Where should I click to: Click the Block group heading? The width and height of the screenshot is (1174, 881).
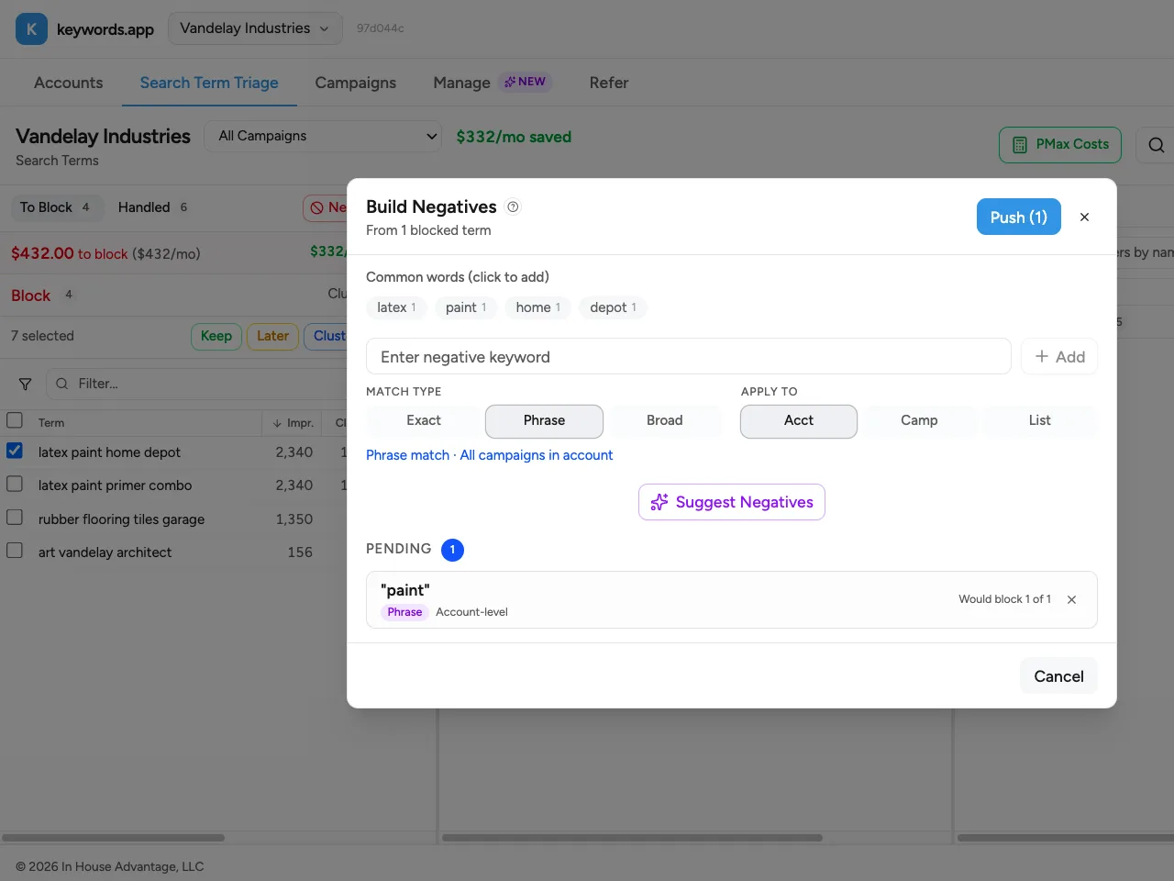(x=30, y=296)
